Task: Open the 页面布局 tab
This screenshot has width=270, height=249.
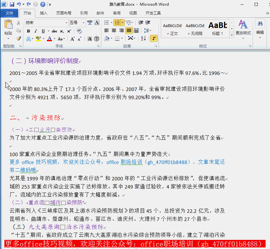Action: (x=64, y=13)
